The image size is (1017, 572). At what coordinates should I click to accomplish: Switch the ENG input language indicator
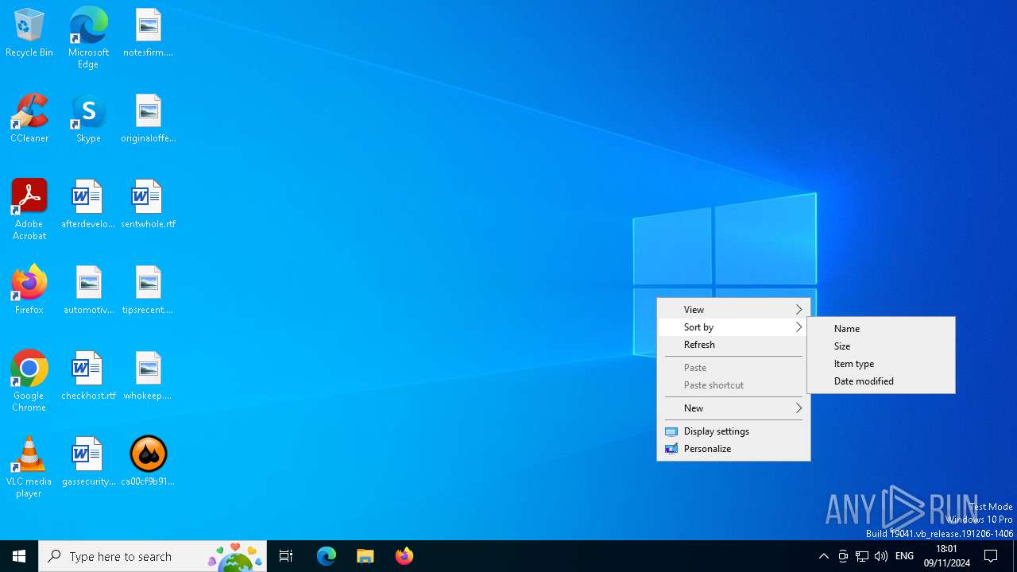click(x=904, y=556)
